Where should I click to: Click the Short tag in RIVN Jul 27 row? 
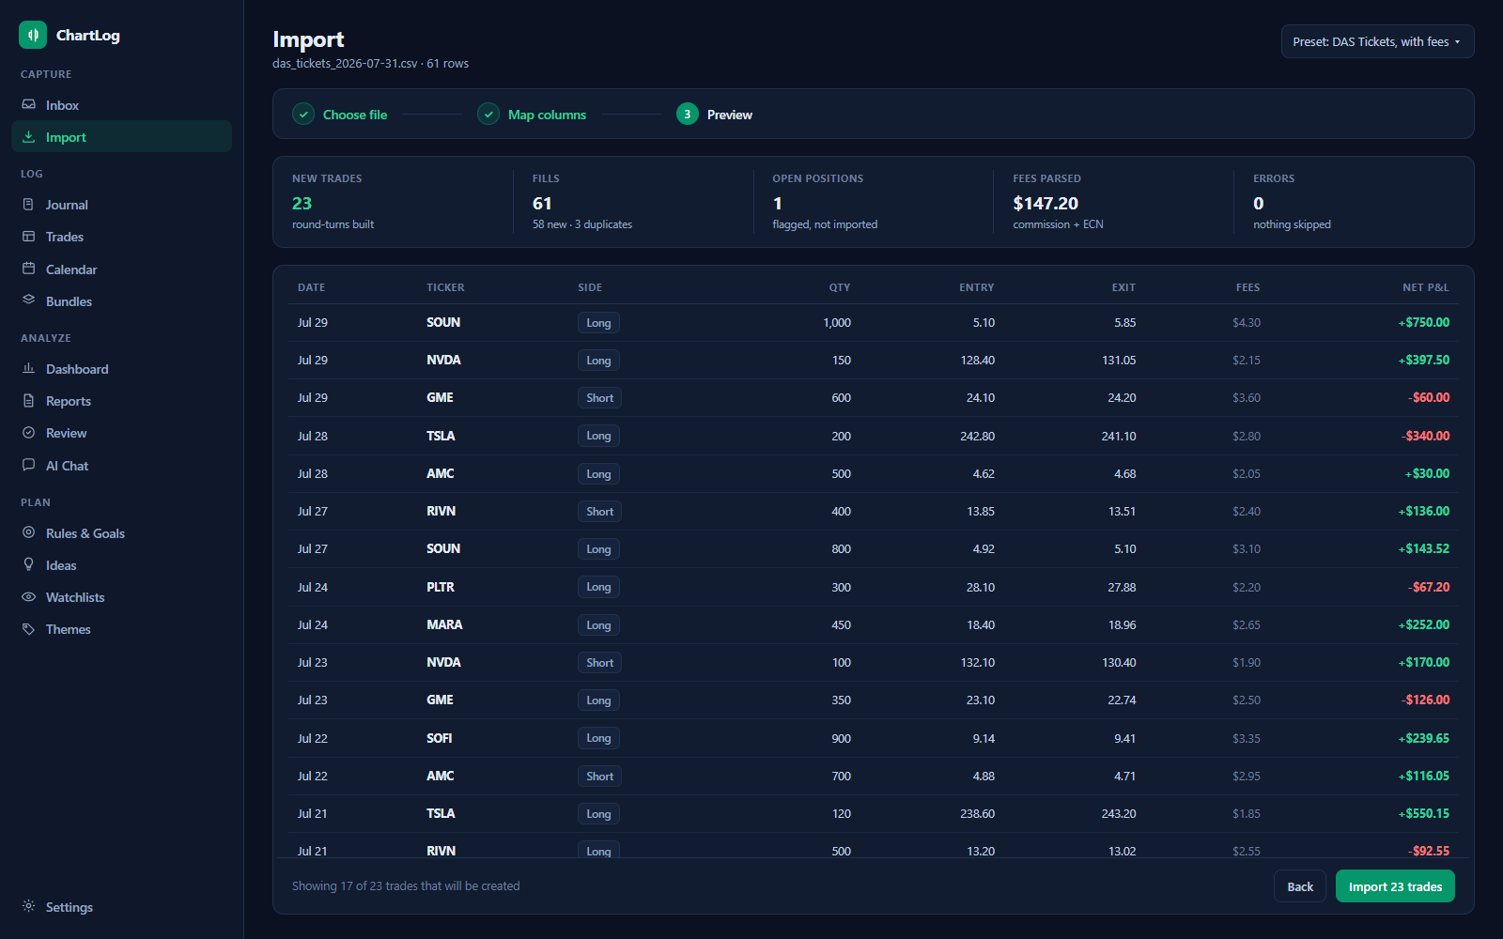point(599,512)
